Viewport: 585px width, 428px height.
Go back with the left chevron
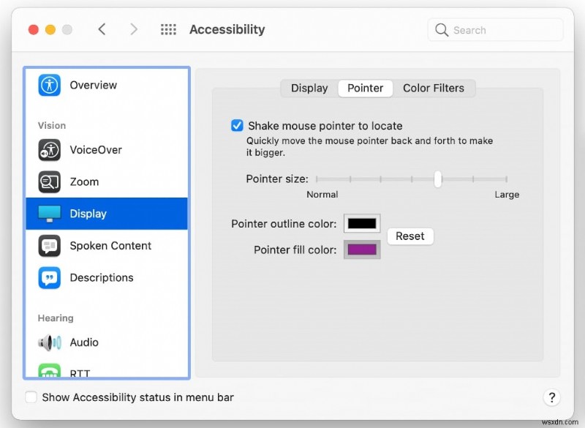(x=102, y=30)
